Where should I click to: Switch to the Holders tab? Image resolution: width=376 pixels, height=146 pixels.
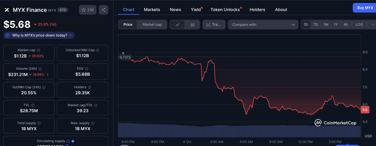coord(258,10)
